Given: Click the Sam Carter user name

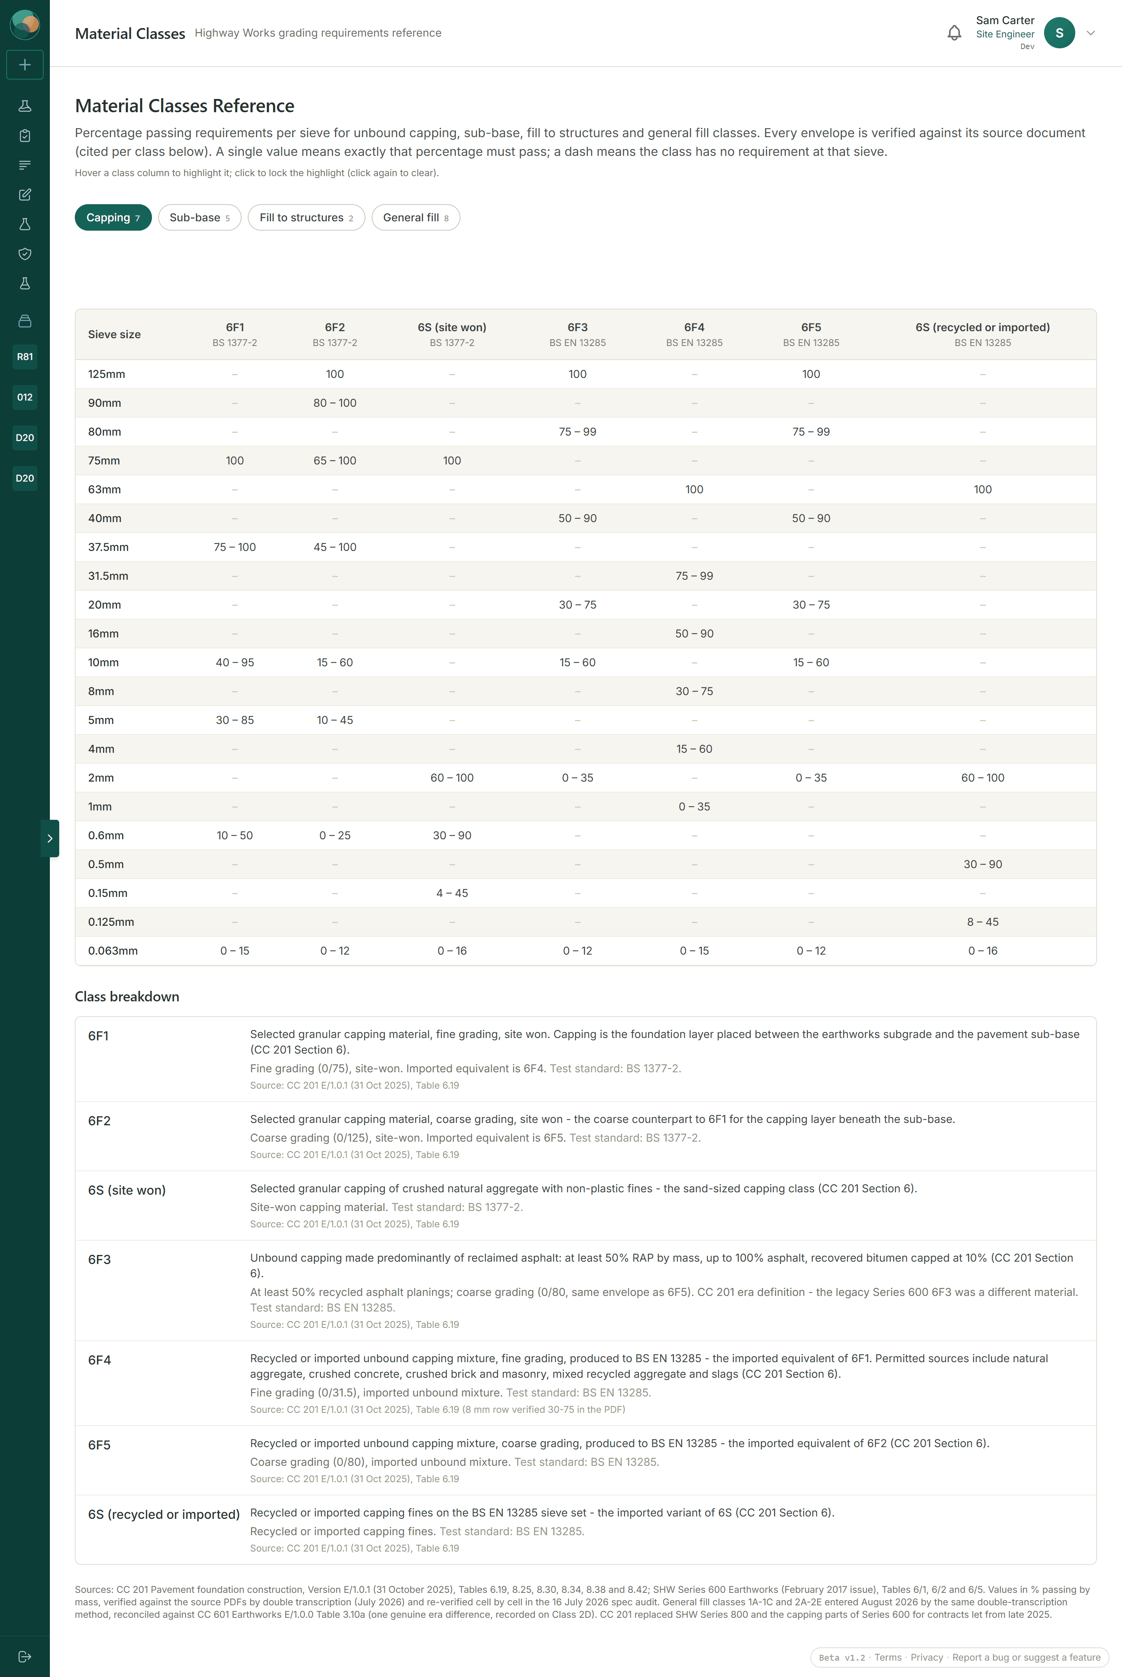Looking at the screenshot, I should pyautogui.click(x=1005, y=21).
